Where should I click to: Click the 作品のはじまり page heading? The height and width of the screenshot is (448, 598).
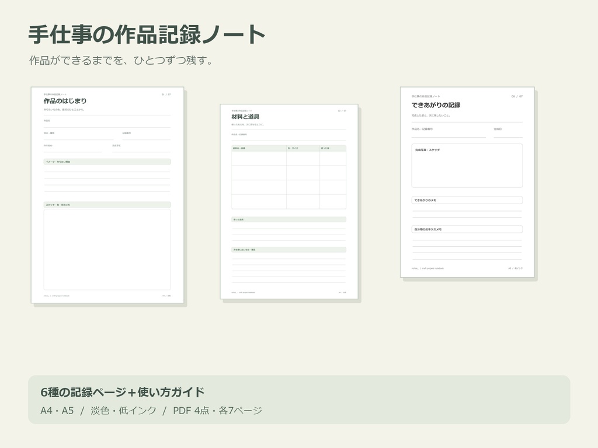point(65,101)
